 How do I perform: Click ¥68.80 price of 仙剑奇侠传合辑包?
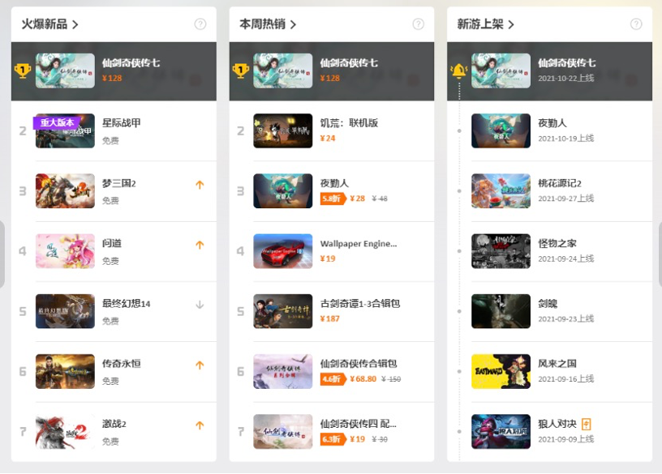click(363, 378)
